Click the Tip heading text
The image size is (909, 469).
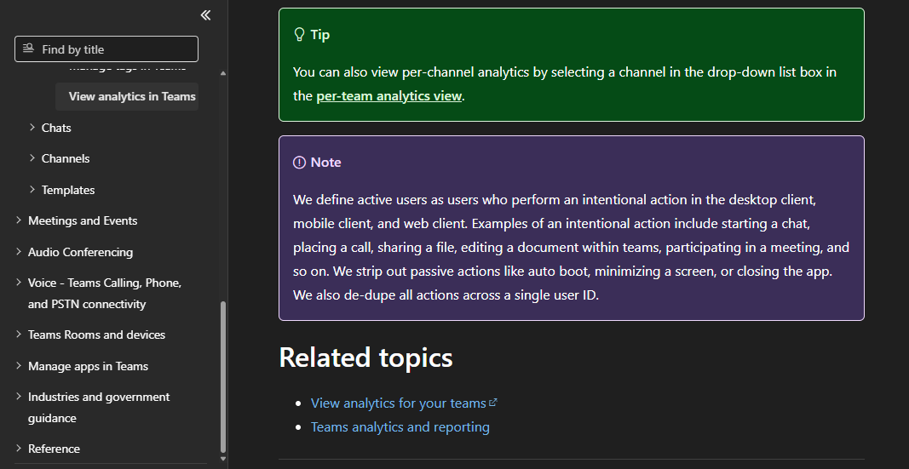point(320,35)
